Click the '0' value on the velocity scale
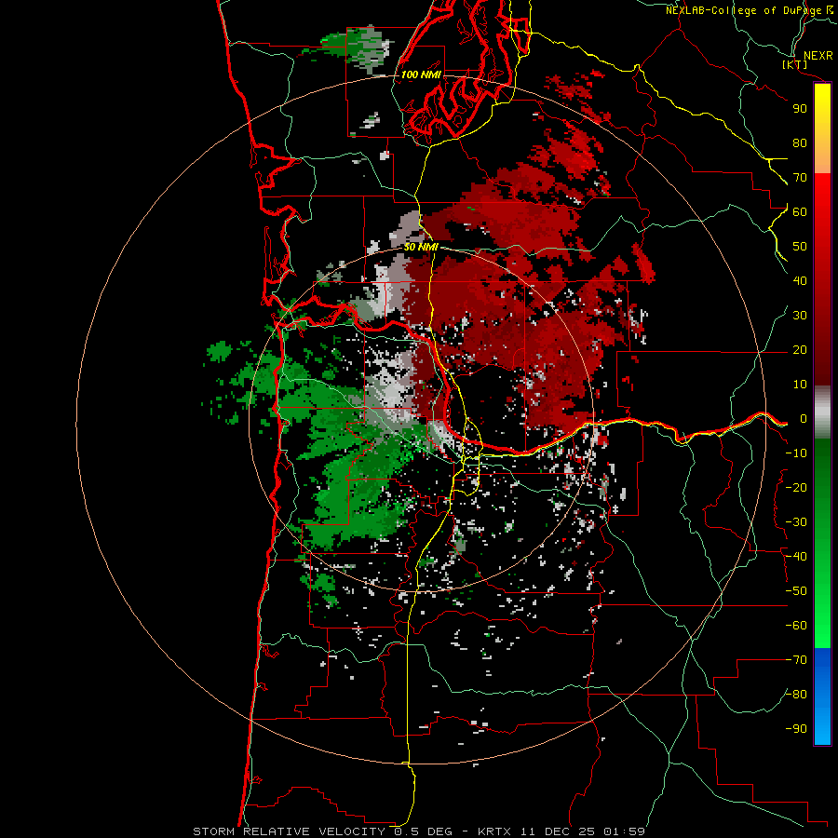Viewport: 838px width, 838px height. coord(803,418)
